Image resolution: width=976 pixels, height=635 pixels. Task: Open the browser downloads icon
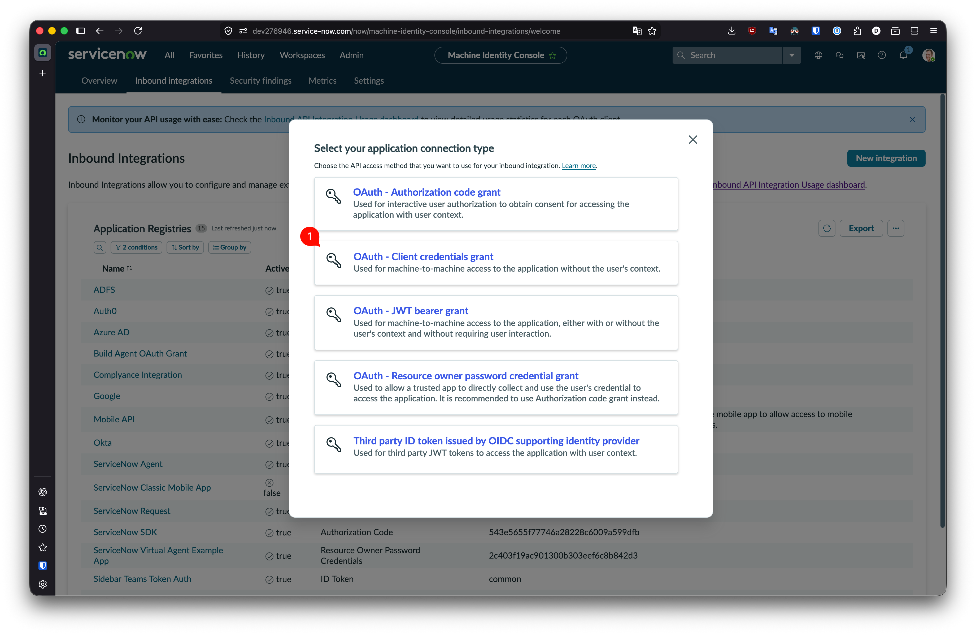(x=731, y=31)
